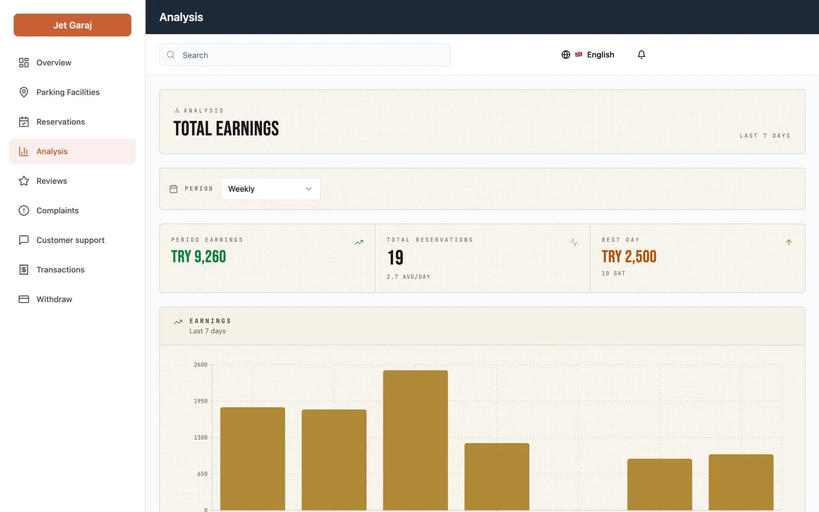Click the Overview grid icon
This screenshot has width=819, height=512.
24,62
